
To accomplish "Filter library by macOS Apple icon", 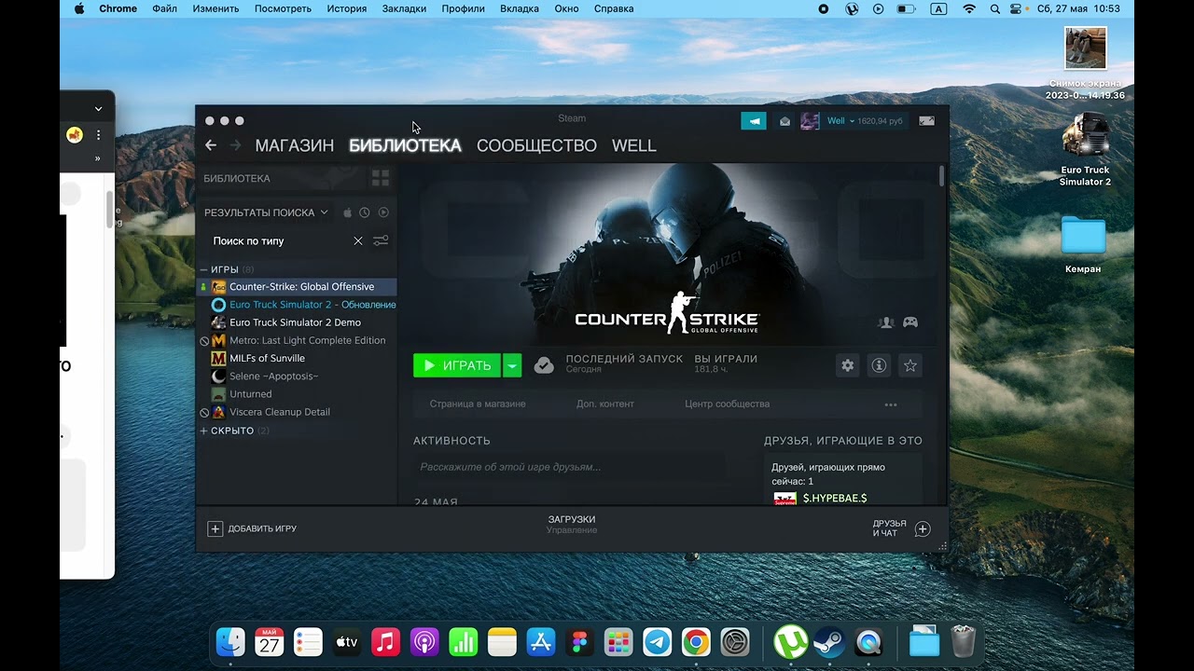I will coord(347,212).
